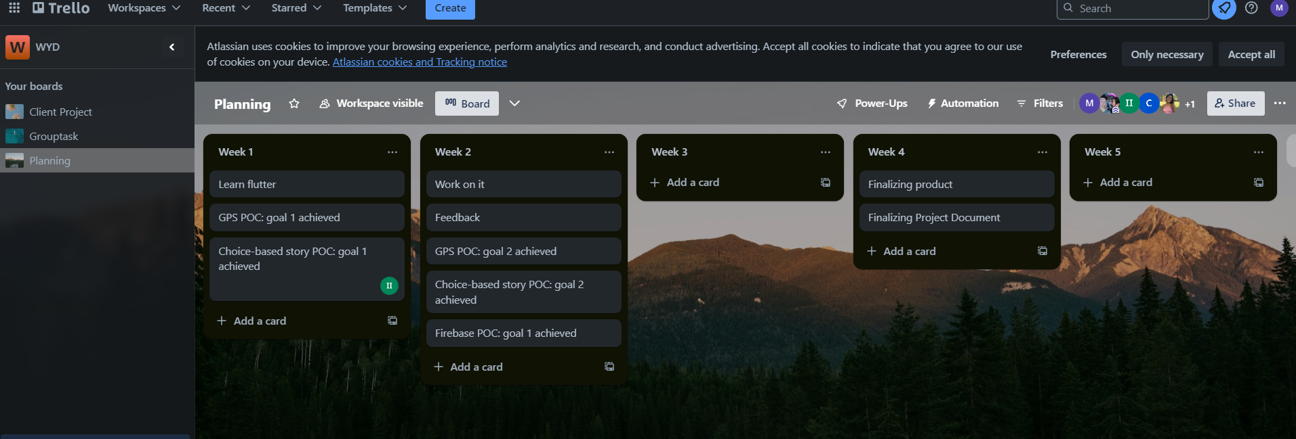This screenshot has width=1296, height=439.
Task: Open the Templates dropdown menu
Action: point(374,8)
